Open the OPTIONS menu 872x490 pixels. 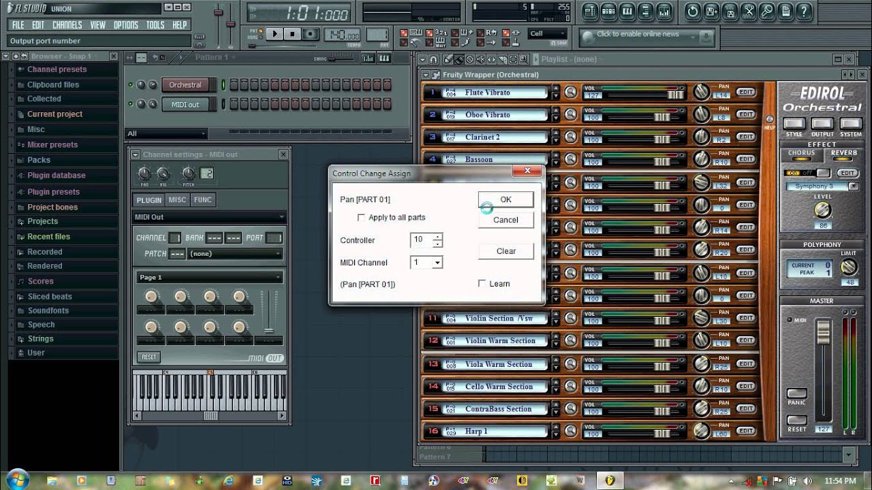click(126, 25)
